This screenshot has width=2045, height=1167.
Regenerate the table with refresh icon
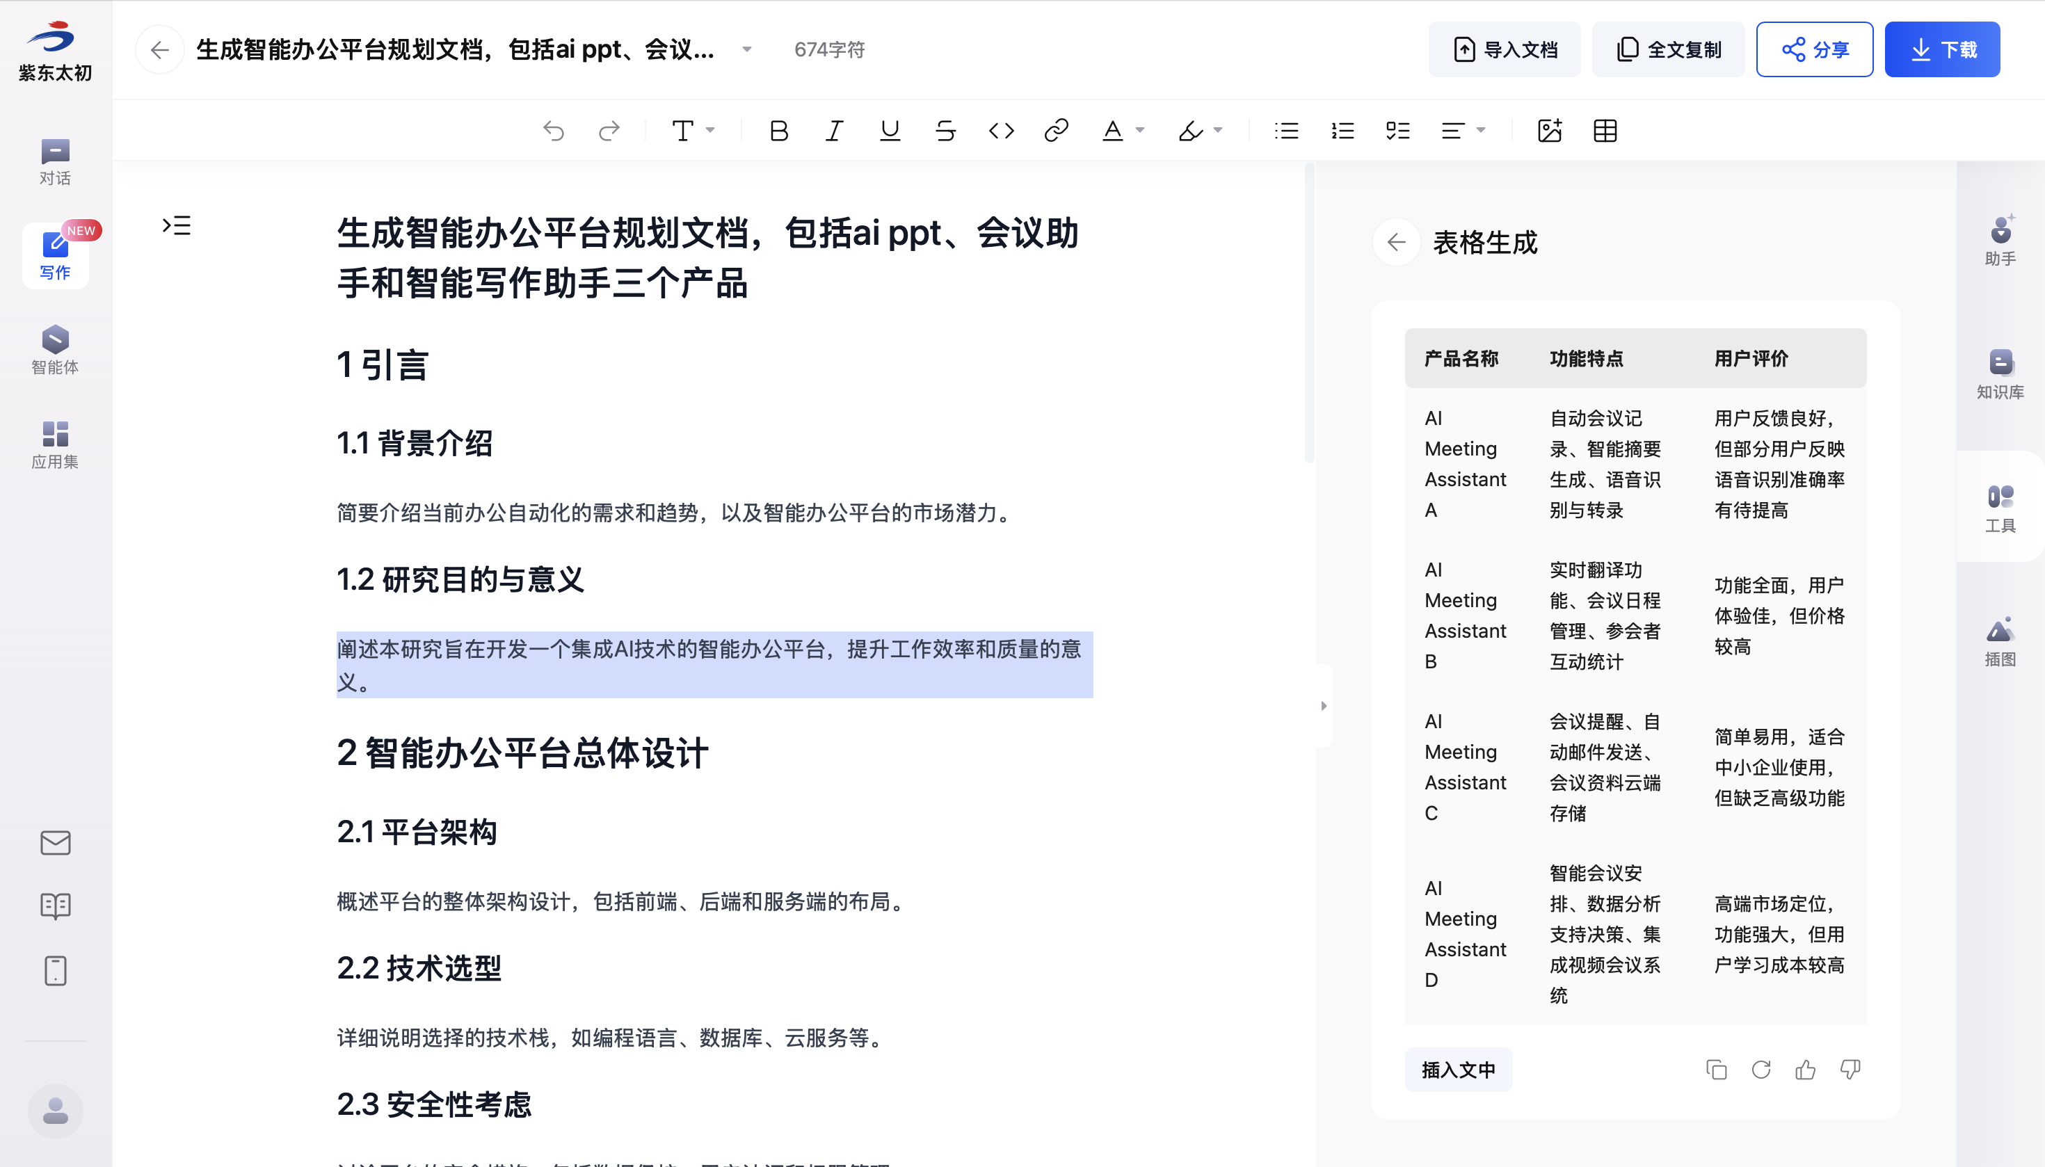click(1761, 1069)
